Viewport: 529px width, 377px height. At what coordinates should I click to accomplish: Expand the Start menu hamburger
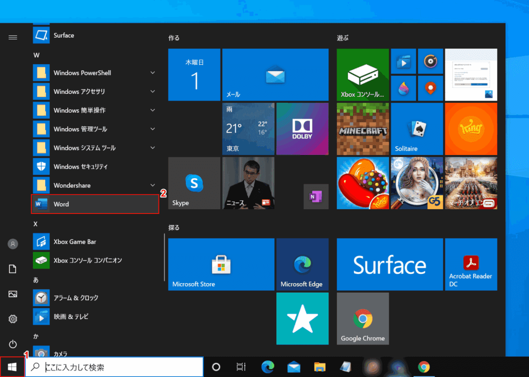pos(13,37)
